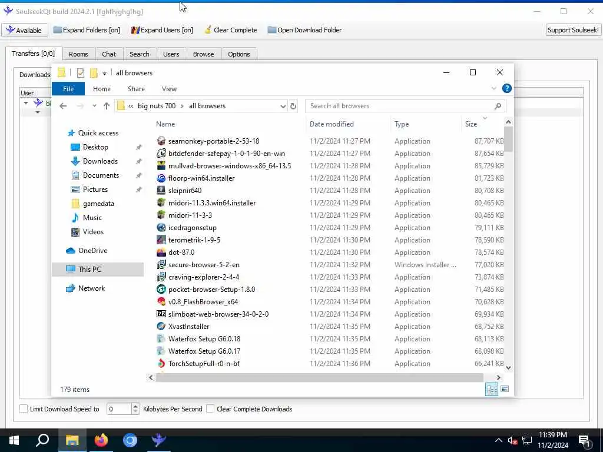The image size is (603, 452).
Task: Select the bitdefender-safepay installer icon
Action: pos(161,154)
